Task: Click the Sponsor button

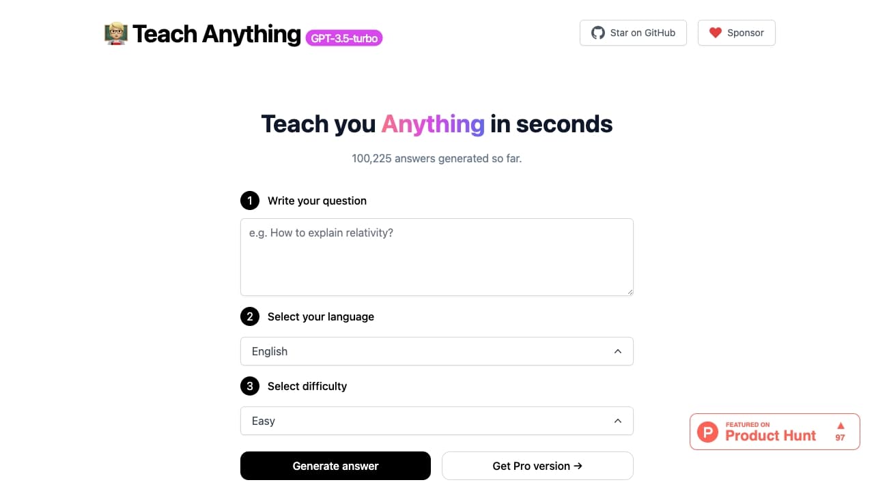Action: [737, 32]
